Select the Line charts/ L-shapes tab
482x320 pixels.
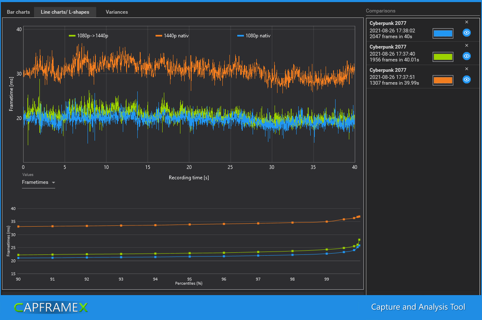[65, 12]
